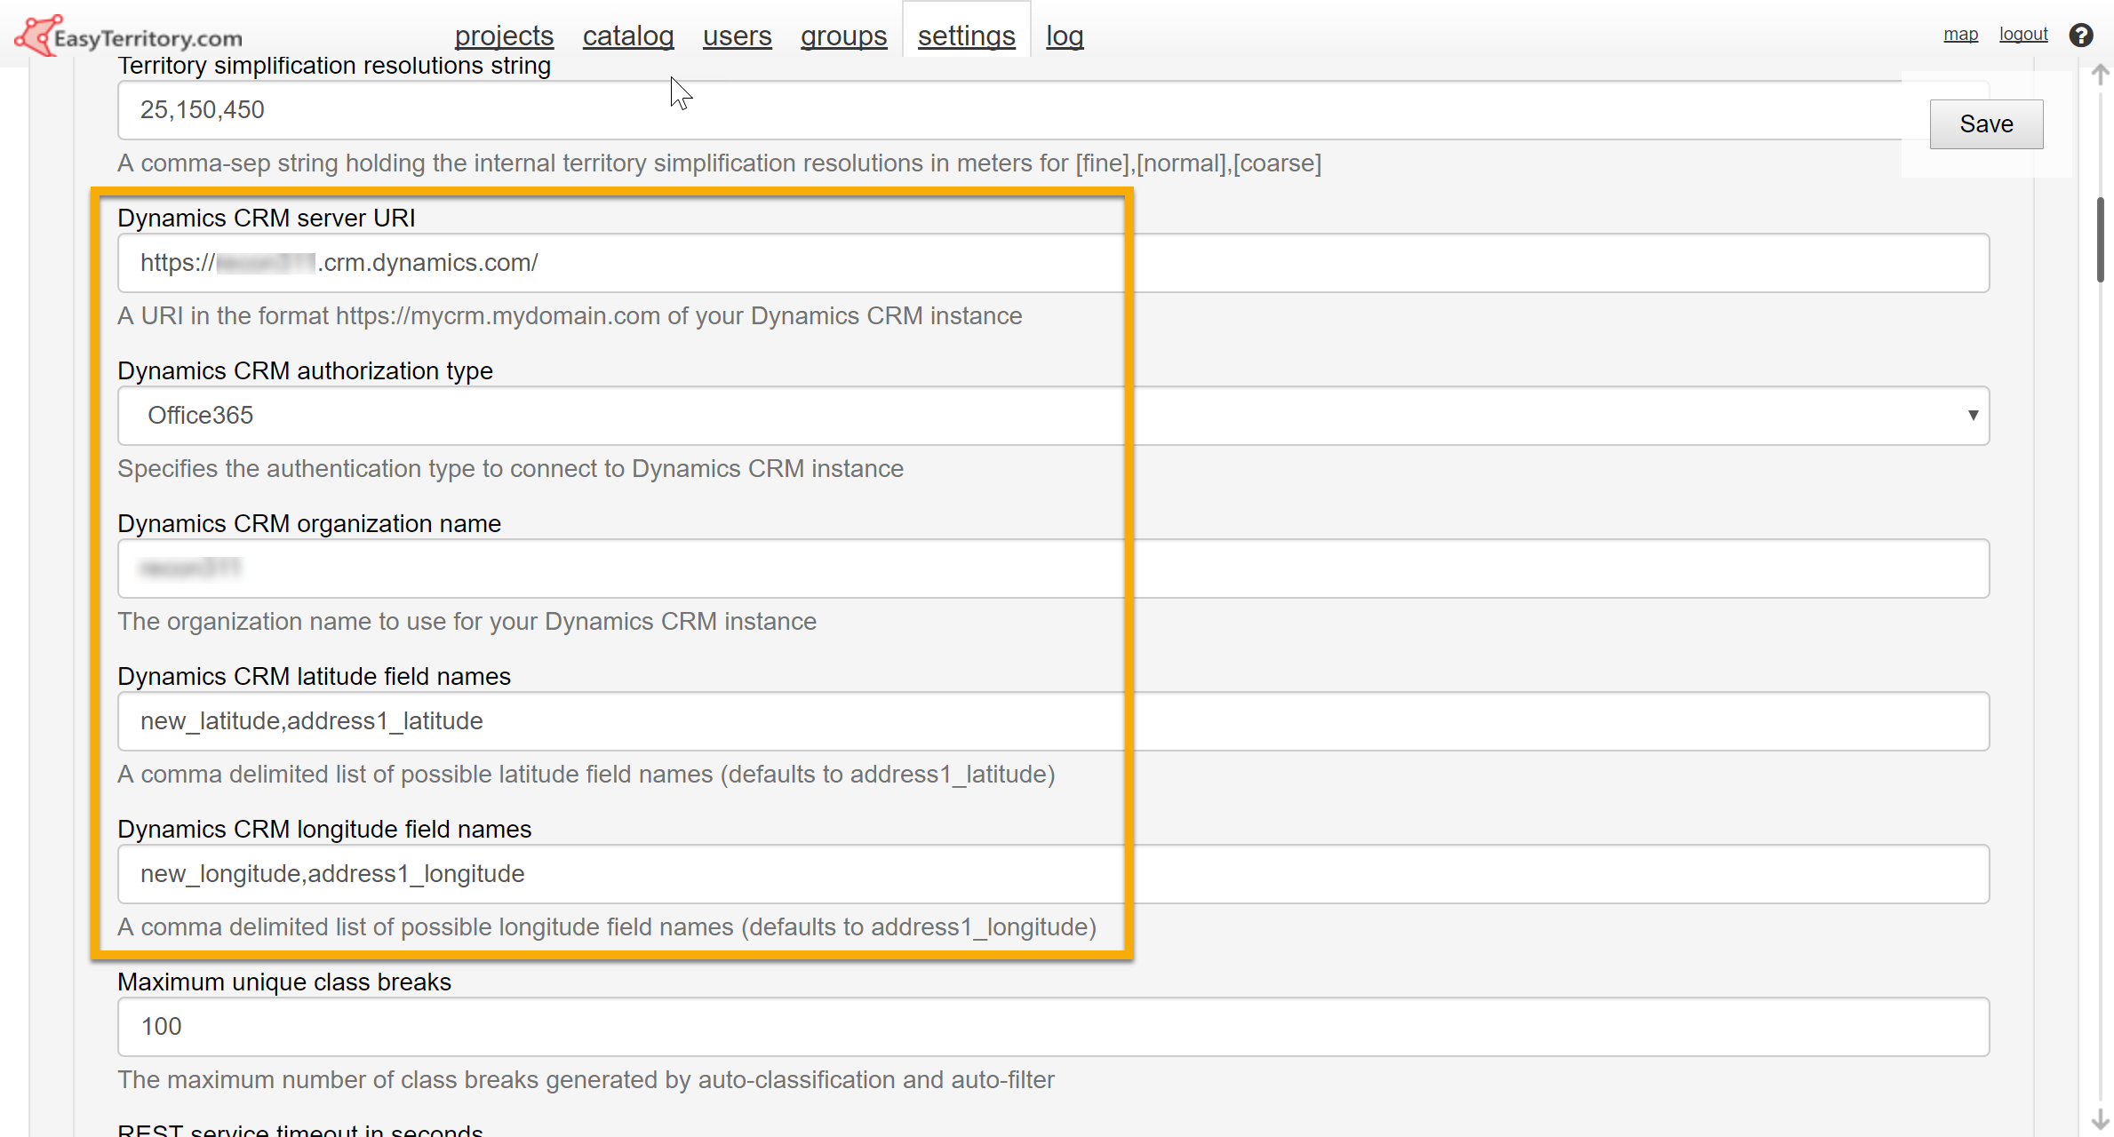Click the scroll down arrow
The height and width of the screenshot is (1137, 2114).
pyautogui.click(x=2100, y=1118)
